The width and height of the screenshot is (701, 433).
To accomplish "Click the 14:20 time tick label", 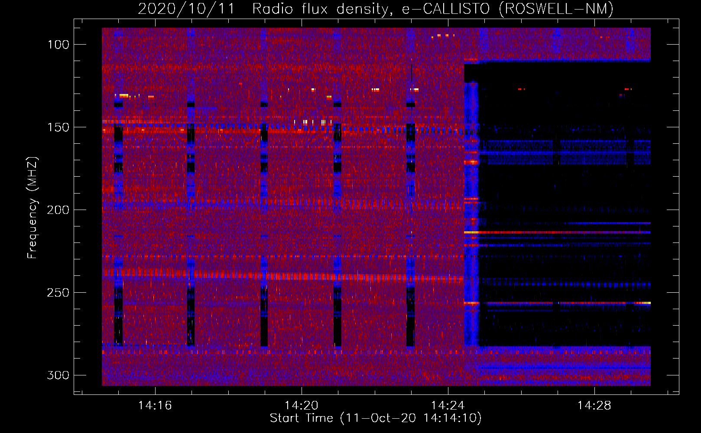I will (x=301, y=405).
